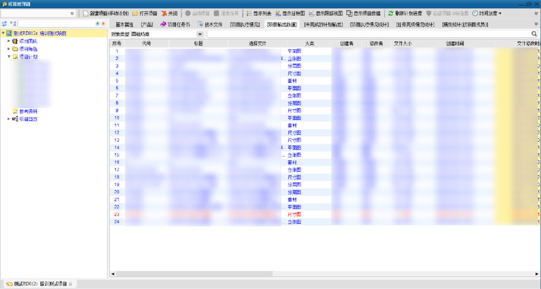Sort by the 代号 column header

146,43
